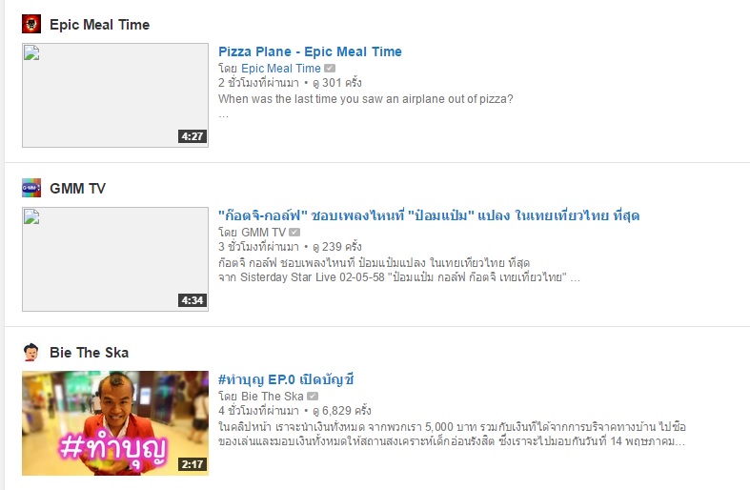The width and height of the screenshot is (750, 490).
Task: Visit the GMM TV uploader link under title
Action: pyautogui.click(x=263, y=233)
